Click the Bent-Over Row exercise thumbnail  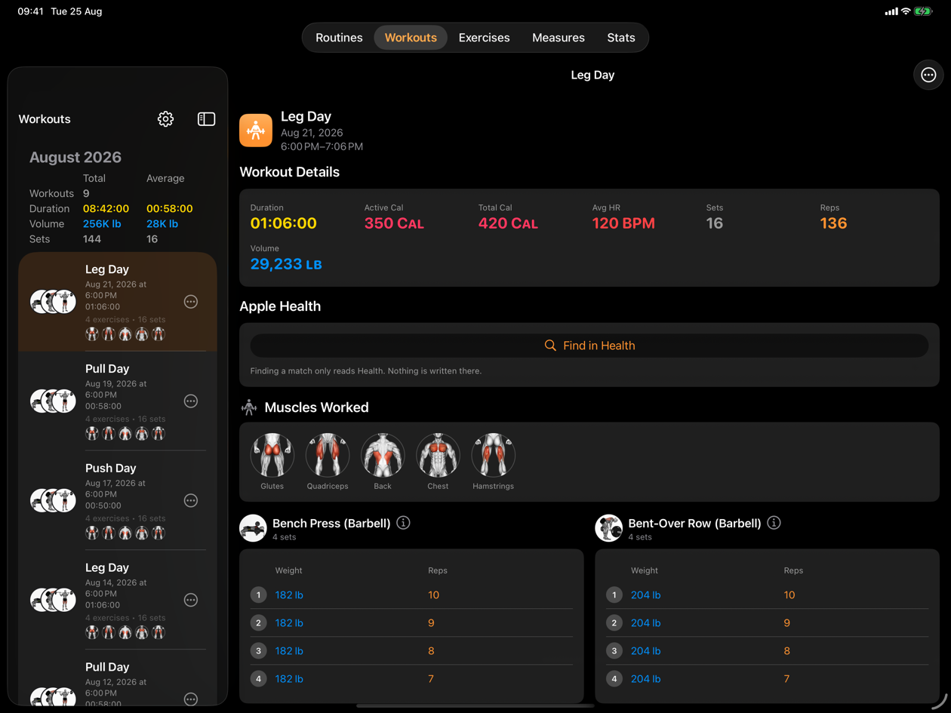[608, 528]
